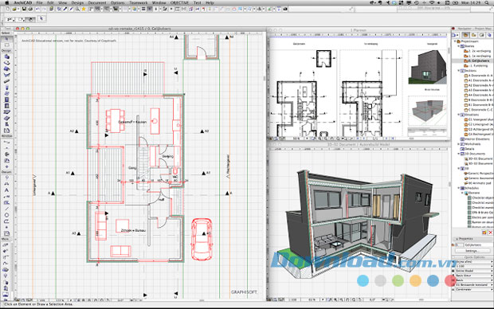Open the 1:100 scale dropdown

click(473, 266)
